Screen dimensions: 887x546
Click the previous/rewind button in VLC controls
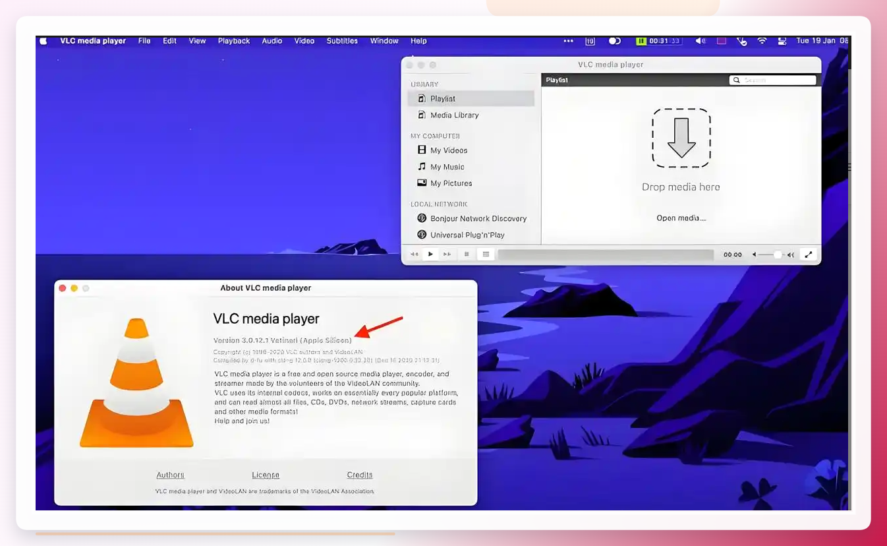coord(415,254)
